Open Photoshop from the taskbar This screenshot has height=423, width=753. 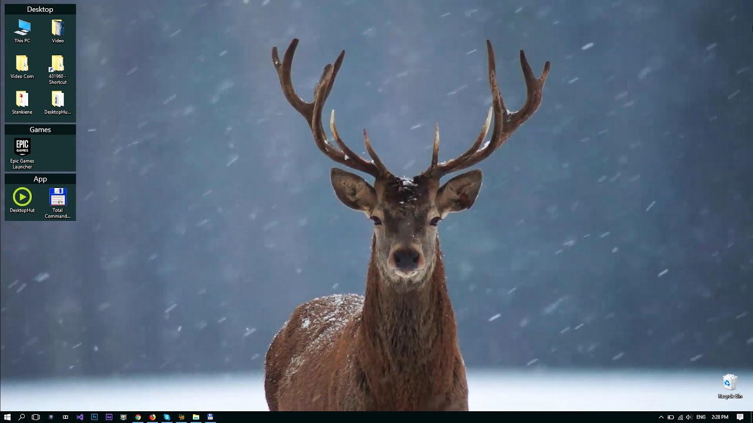coord(94,417)
